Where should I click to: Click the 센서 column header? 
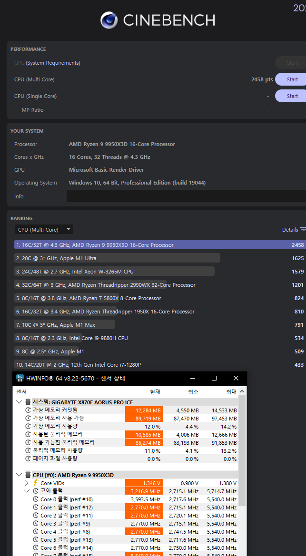[69, 392]
